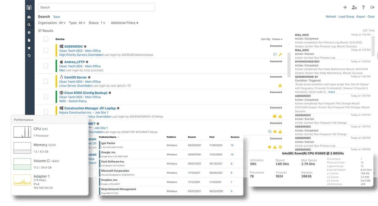378x206 pixels.
Task: Click Igor Pavlov devices count 10
Action: click(x=232, y=145)
